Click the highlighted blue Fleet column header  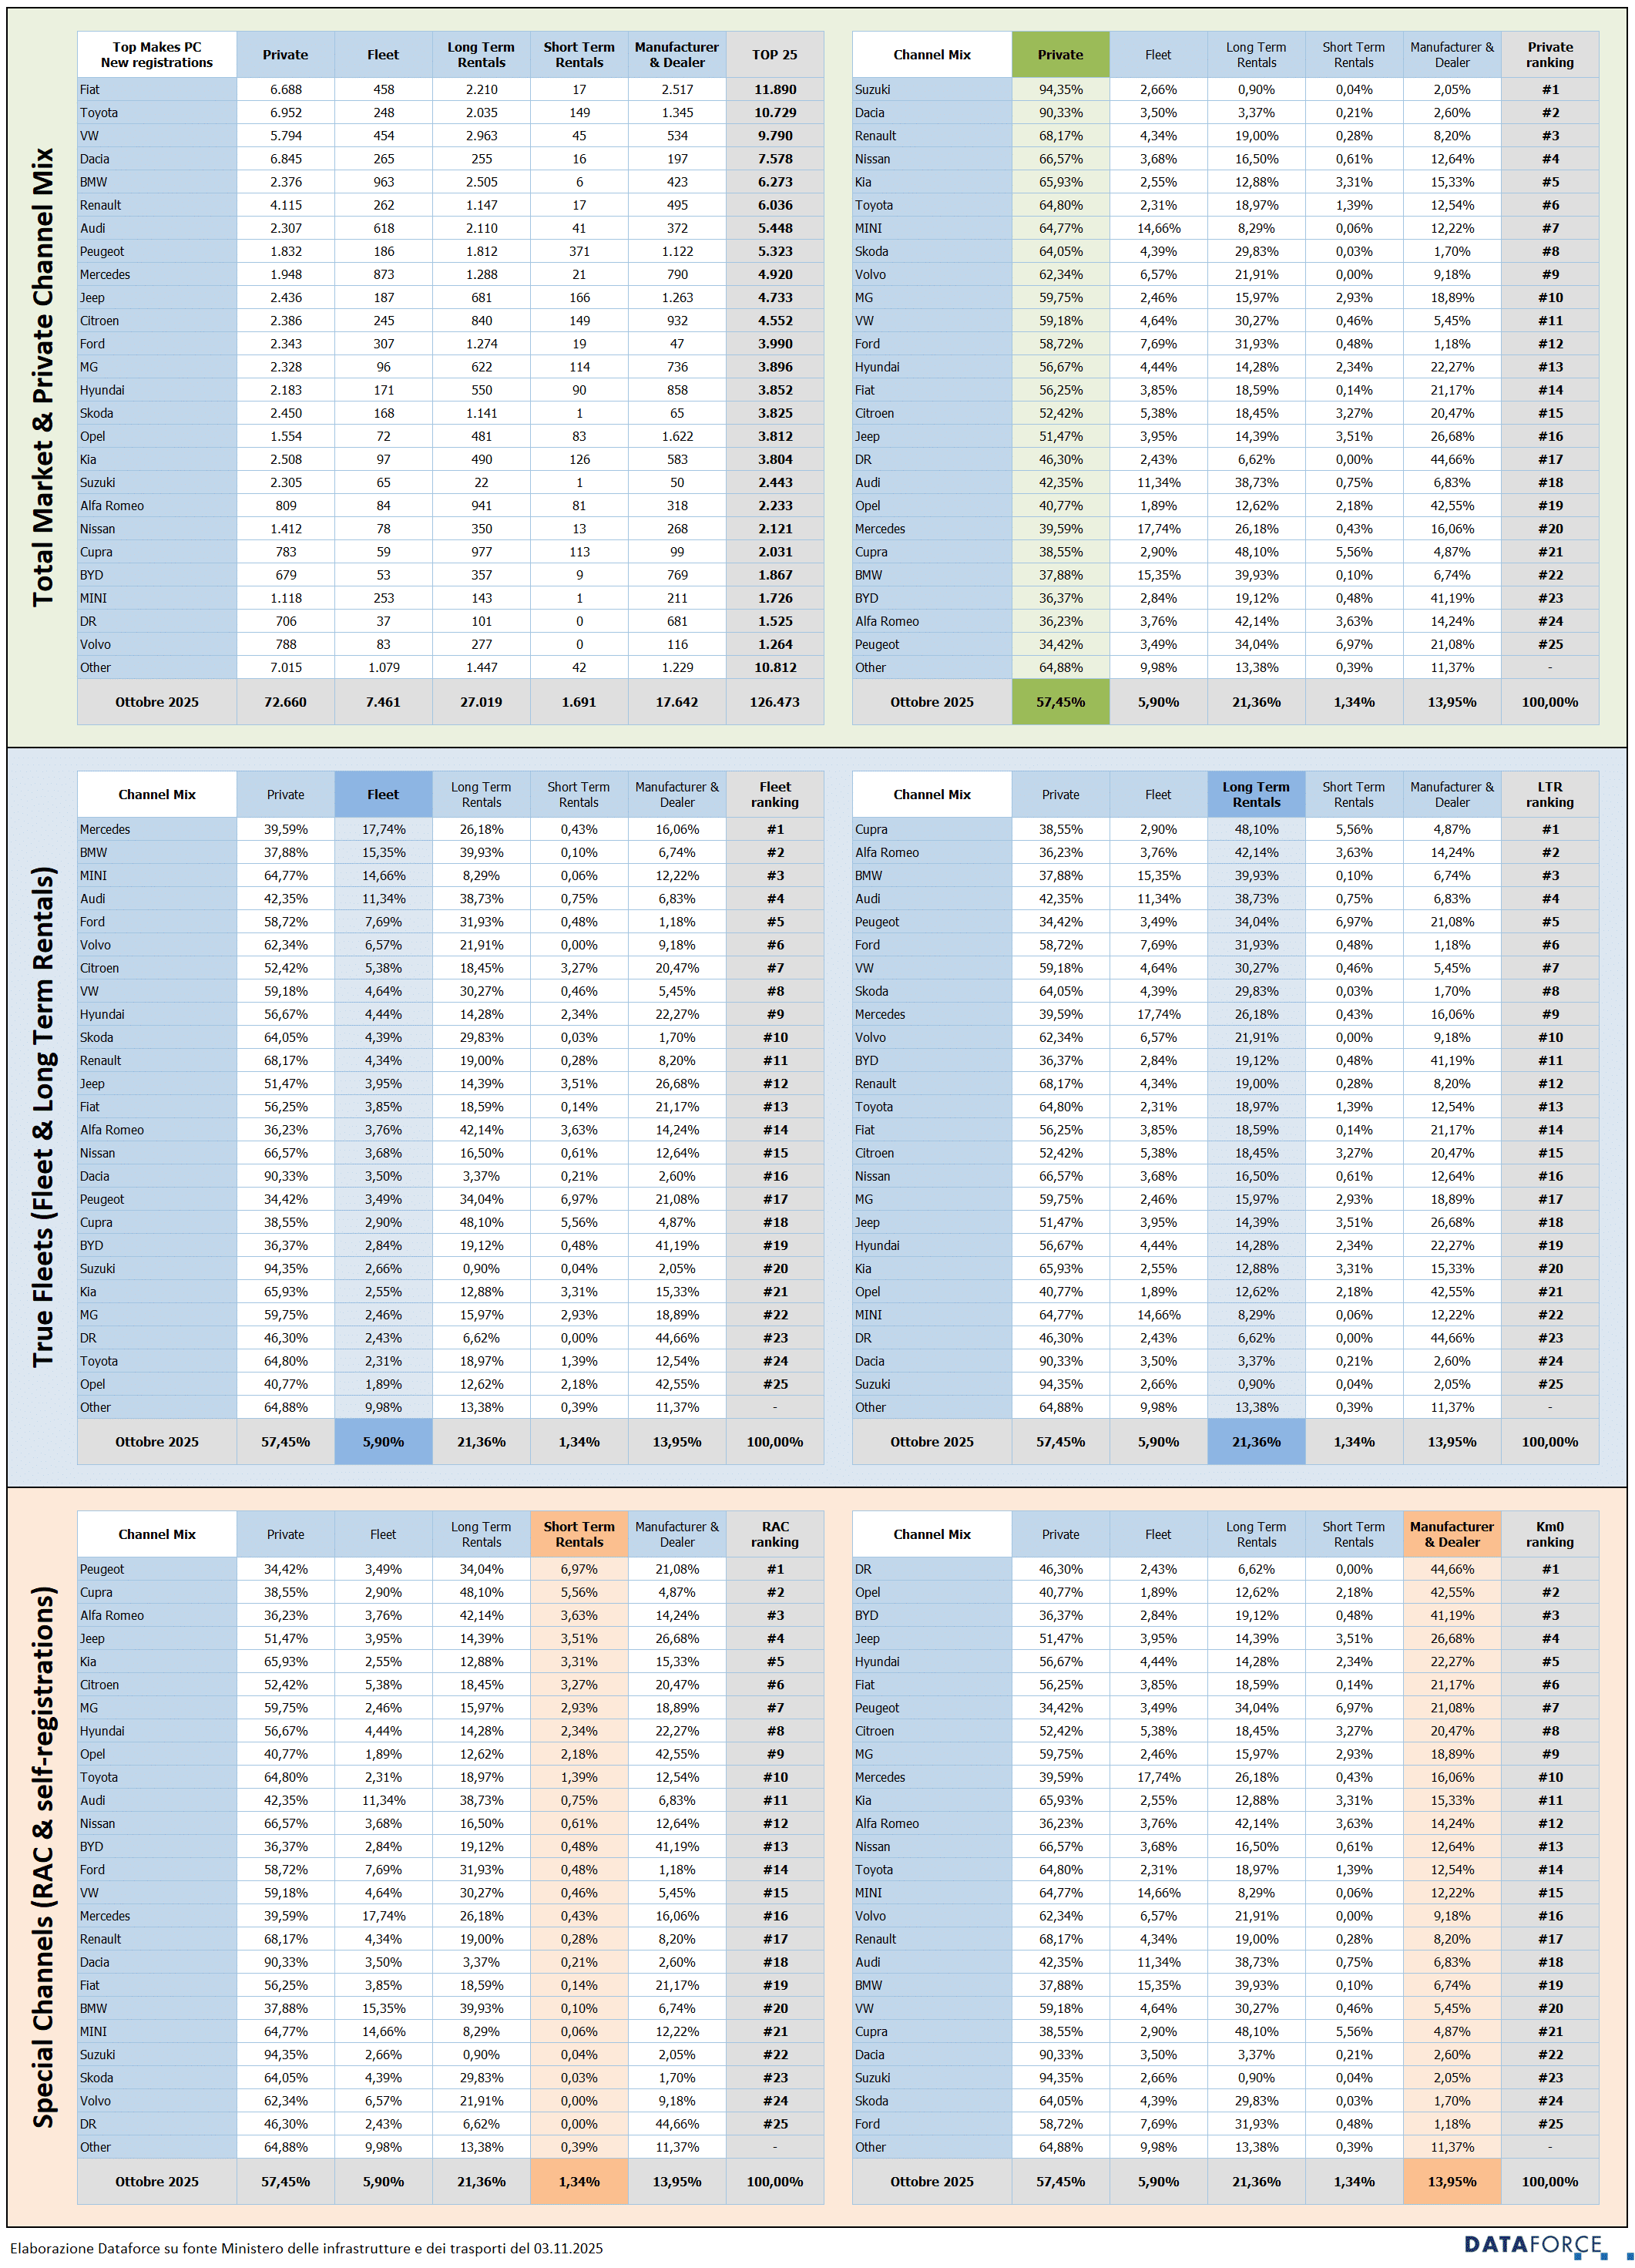point(383,794)
